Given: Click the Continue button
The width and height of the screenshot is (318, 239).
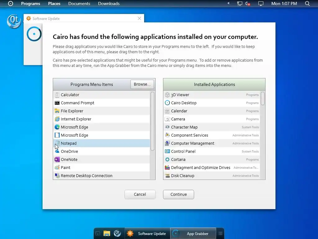Looking at the screenshot, I should point(179,194).
